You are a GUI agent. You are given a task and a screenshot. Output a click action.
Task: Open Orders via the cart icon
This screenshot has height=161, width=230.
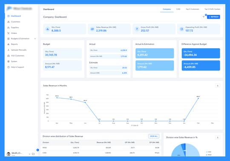(x=9, y=33)
